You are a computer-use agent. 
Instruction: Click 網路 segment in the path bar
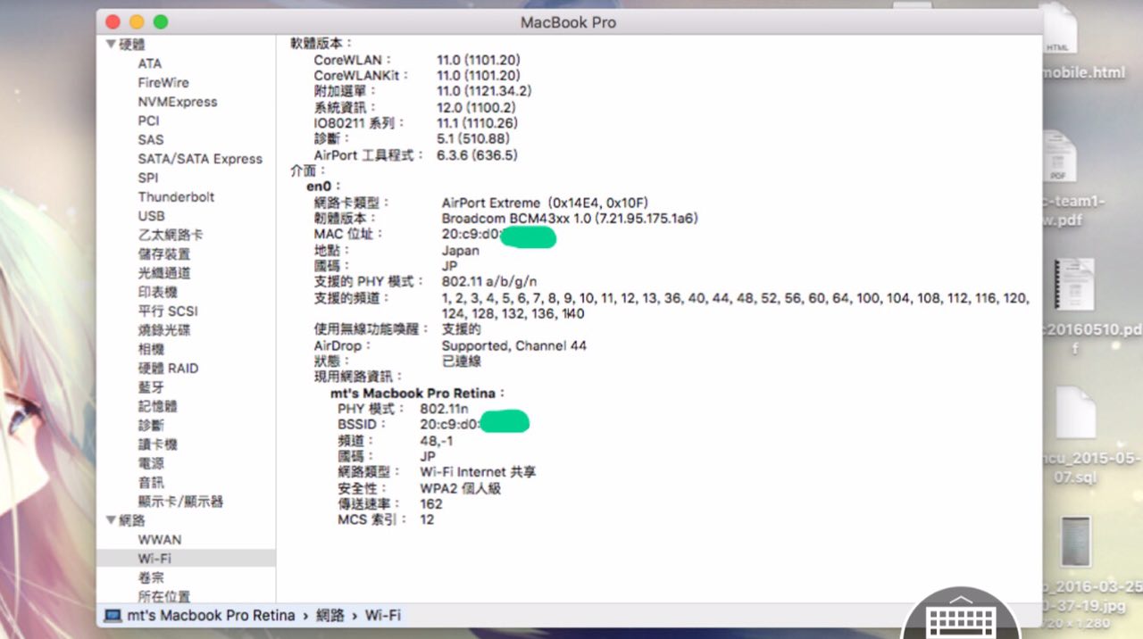click(330, 615)
